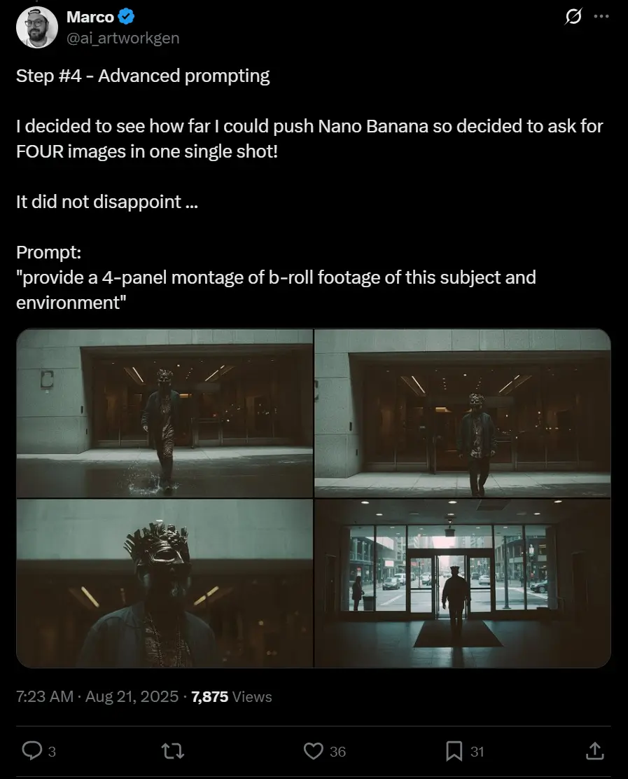Open the @ai_artworkgen handle link

tap(123, 38)
